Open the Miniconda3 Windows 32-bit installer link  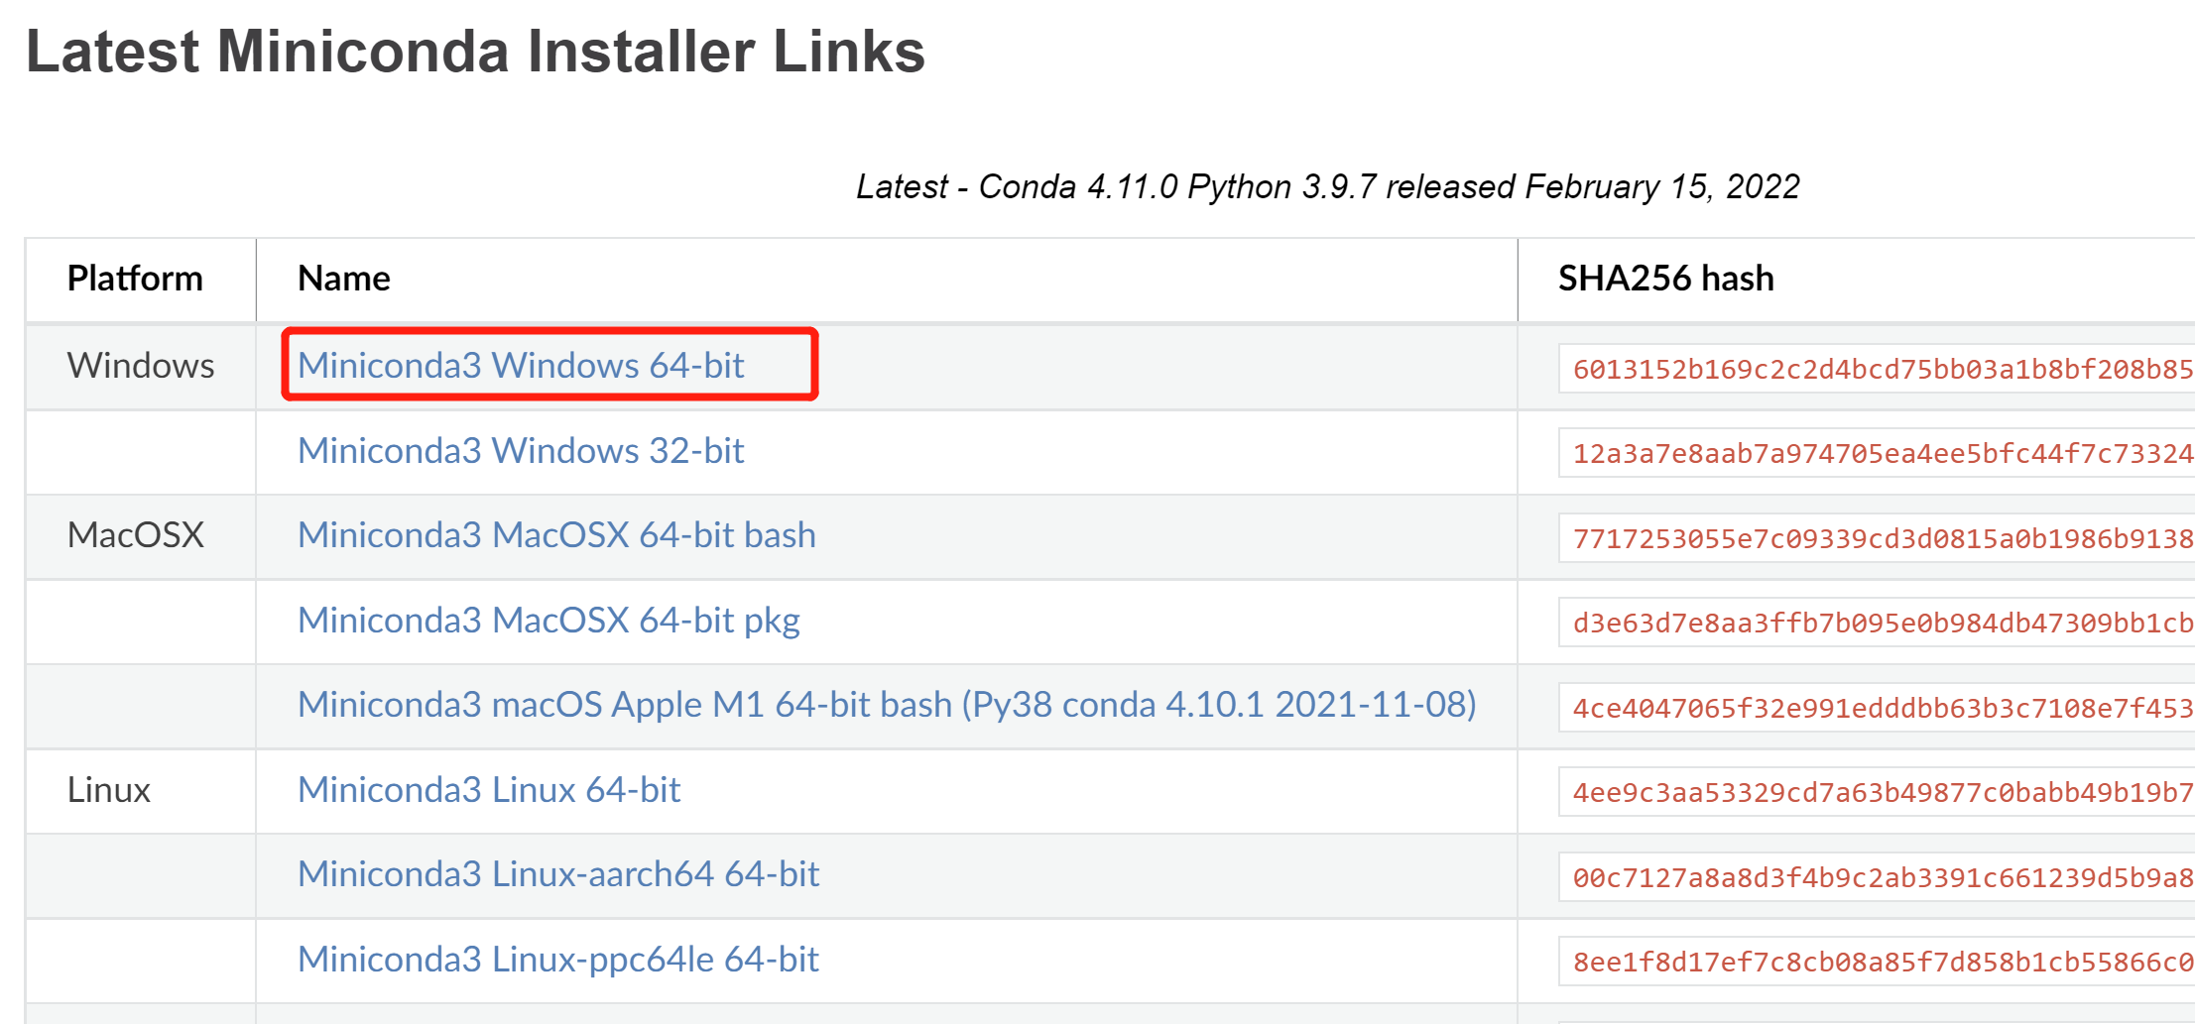(521, 450)
